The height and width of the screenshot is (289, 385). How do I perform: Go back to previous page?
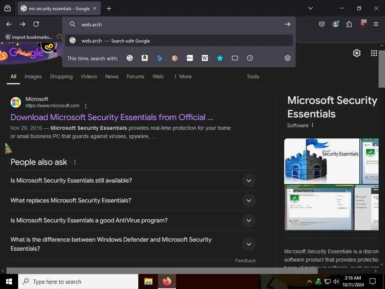[9, 24]
